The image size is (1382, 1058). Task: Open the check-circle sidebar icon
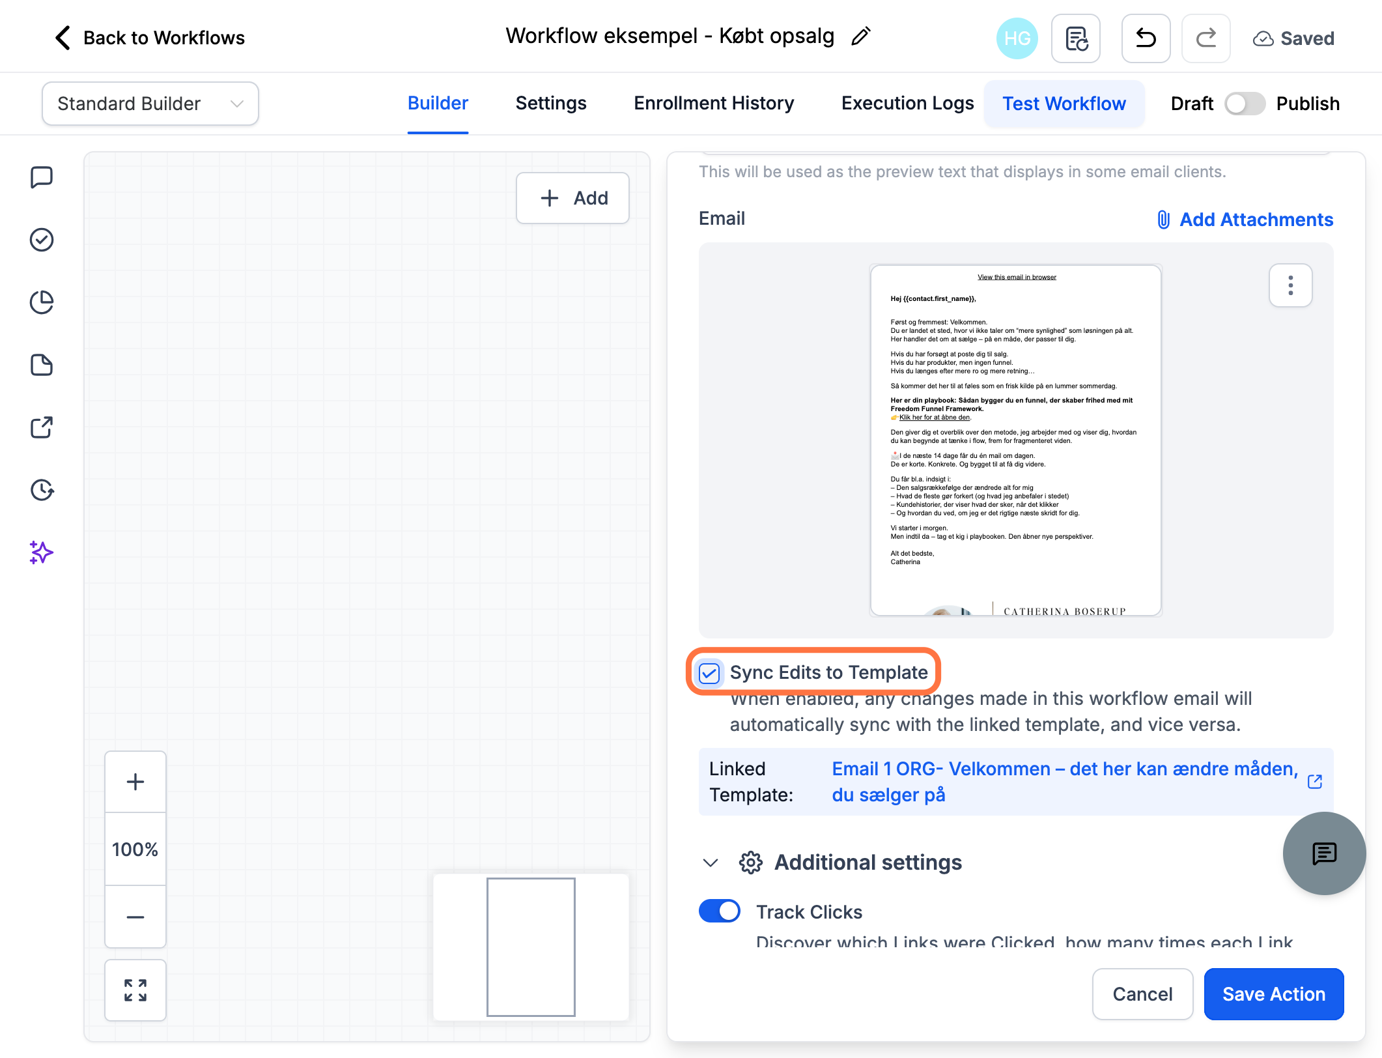click(x=42, y=240)
